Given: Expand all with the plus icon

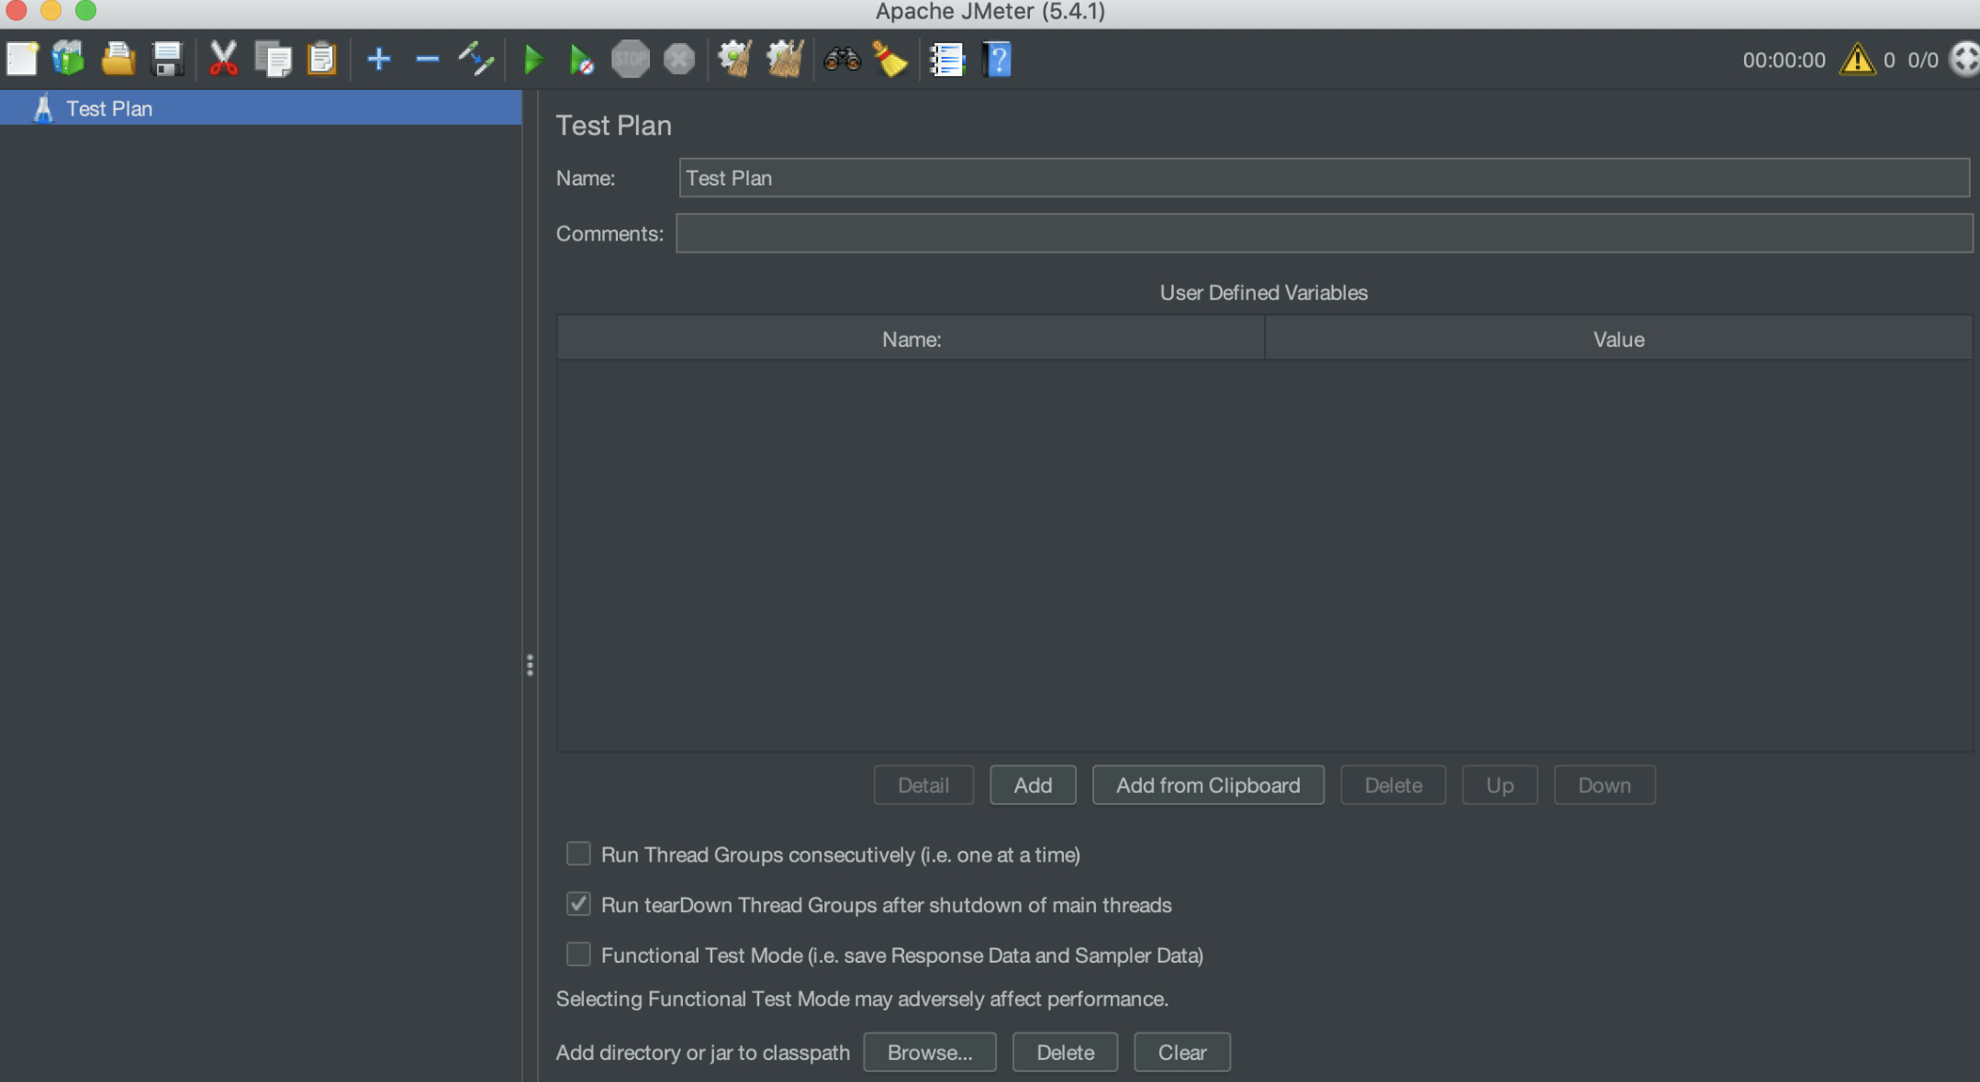Looking at the screenshot, I should tap(378, 60).
